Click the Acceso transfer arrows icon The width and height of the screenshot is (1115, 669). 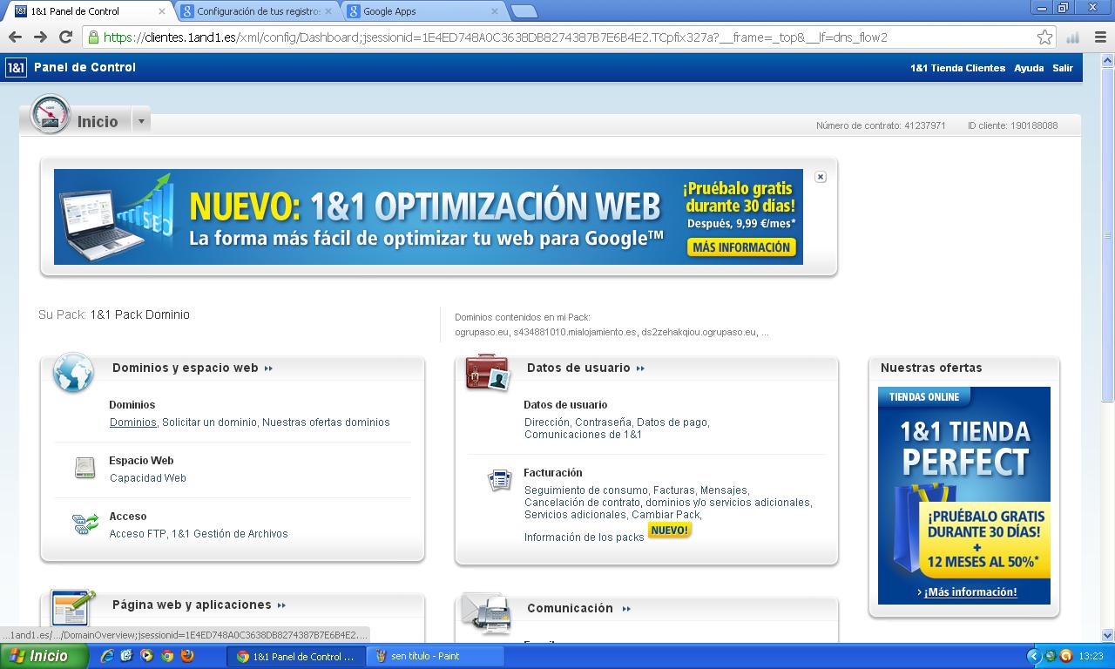85,524
